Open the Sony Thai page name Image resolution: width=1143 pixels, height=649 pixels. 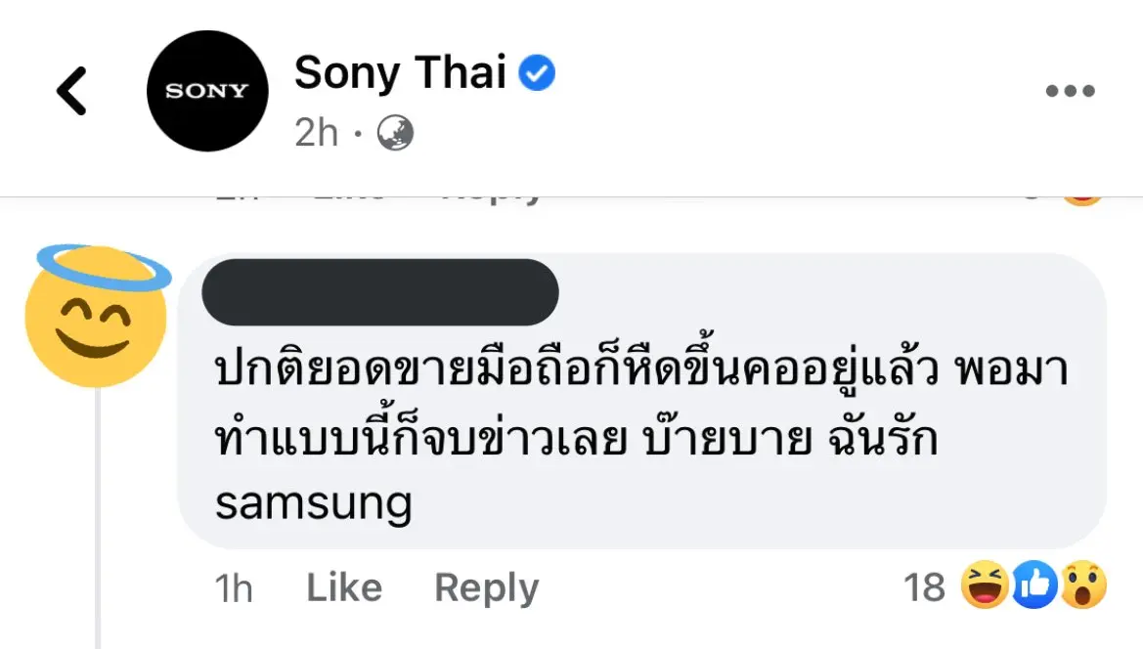(400, 73)
